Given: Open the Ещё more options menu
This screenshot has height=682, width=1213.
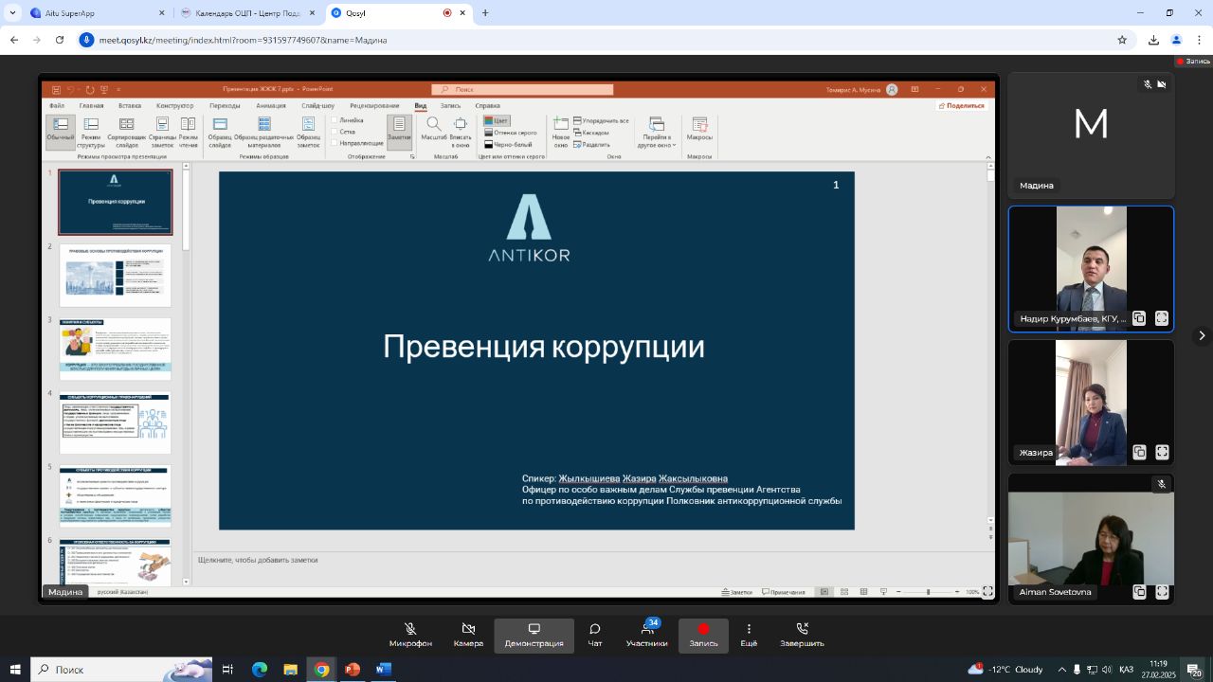Looking at the screenshot, I should 749,635.
